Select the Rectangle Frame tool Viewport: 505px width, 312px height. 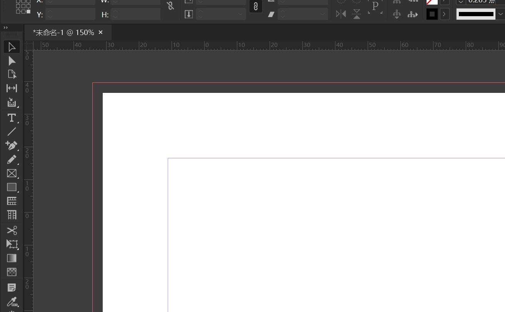tap(12, 173)
